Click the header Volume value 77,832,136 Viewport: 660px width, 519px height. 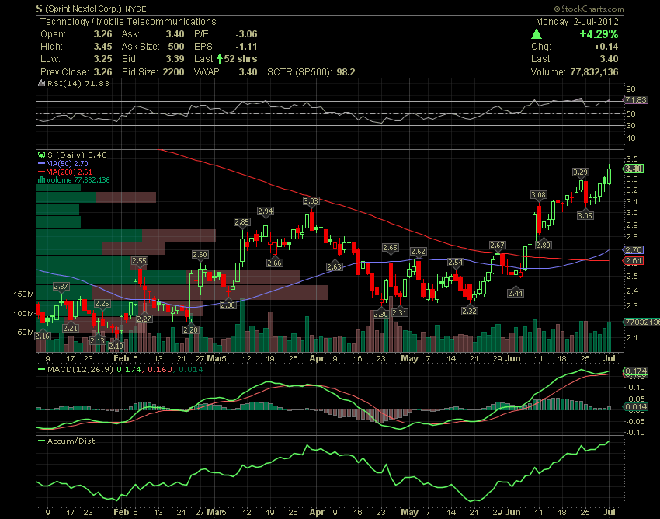(x=594, y=72)
